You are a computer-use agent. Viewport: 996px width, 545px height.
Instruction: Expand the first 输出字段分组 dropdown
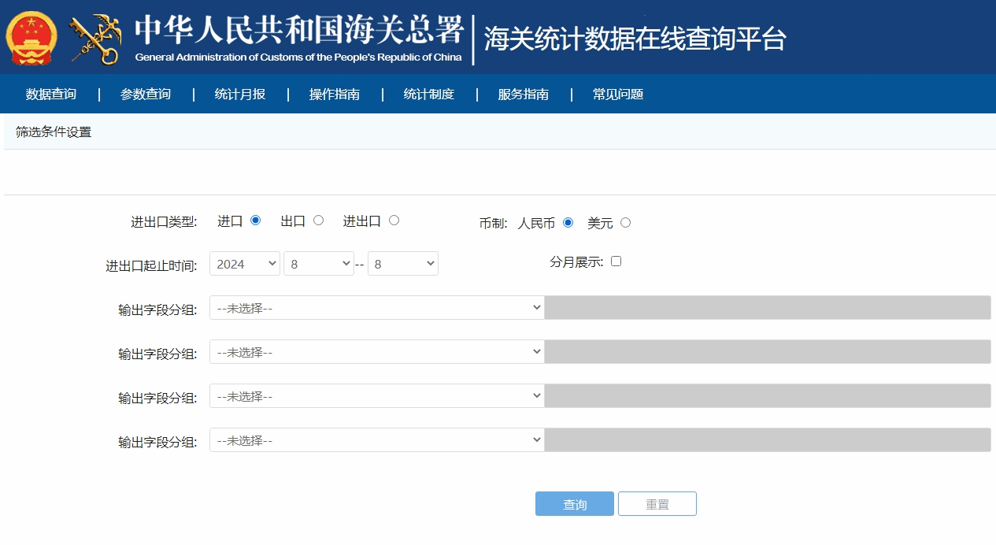[x=376, y=307]
